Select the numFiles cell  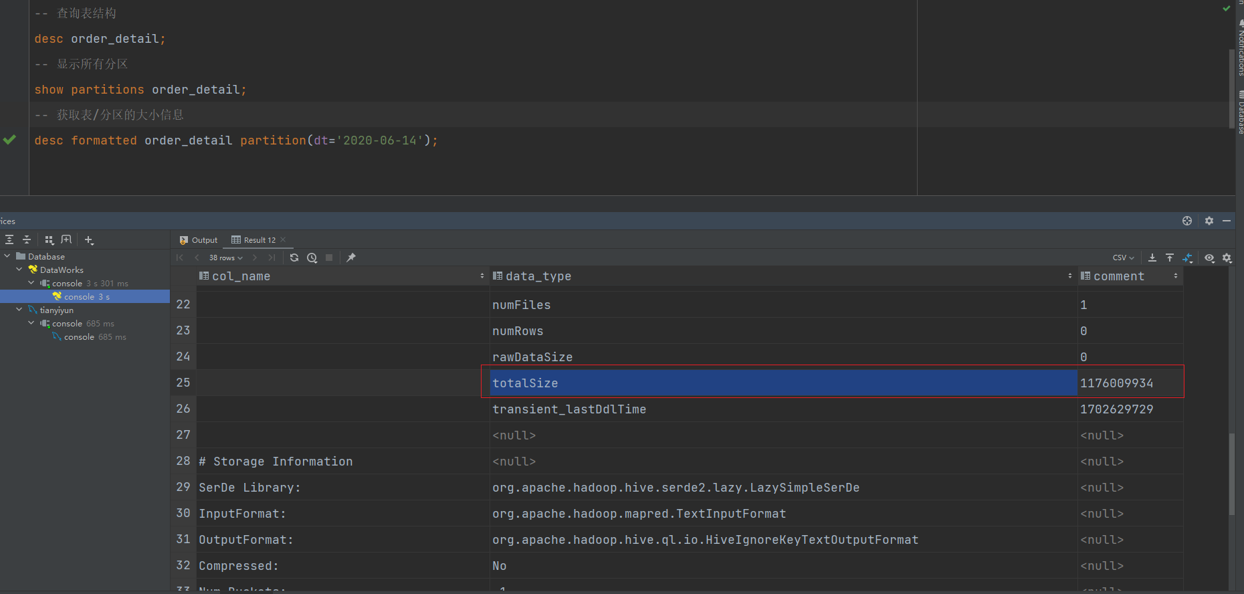[783, 304]
